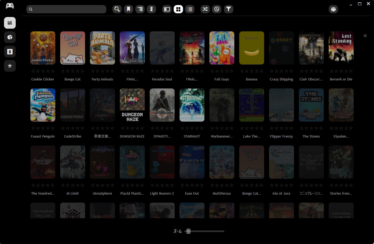Click the "MultiVersus" title text
Image resolution: width=374 pixels, height=244 pixels.
222,193
